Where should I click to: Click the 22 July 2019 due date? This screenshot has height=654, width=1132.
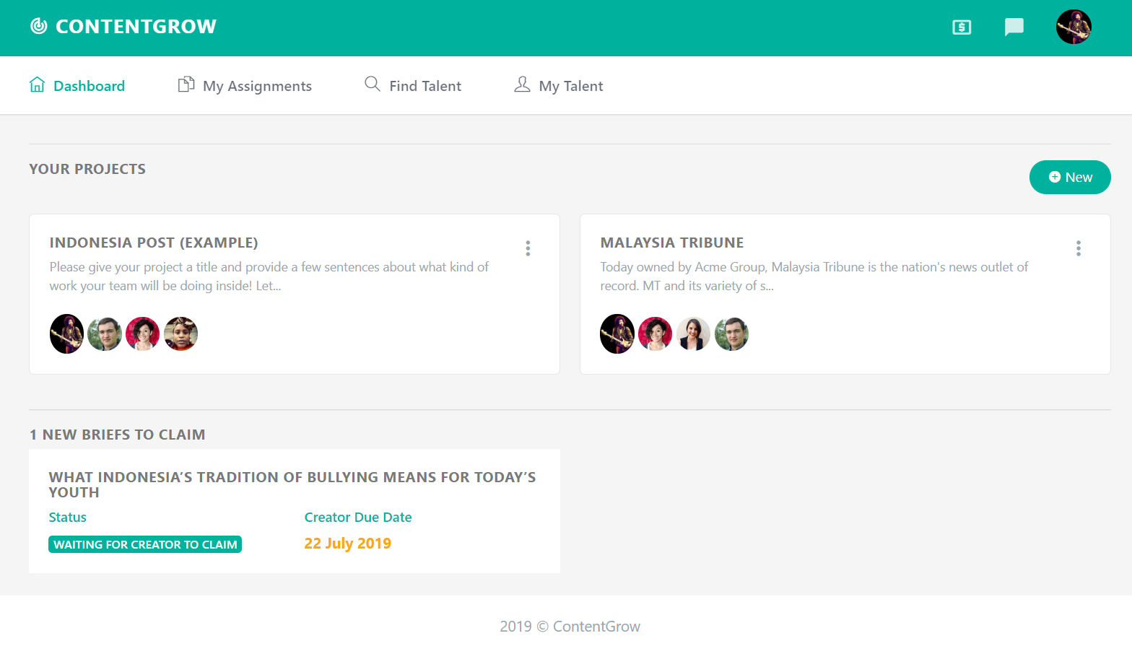(347, 544)
